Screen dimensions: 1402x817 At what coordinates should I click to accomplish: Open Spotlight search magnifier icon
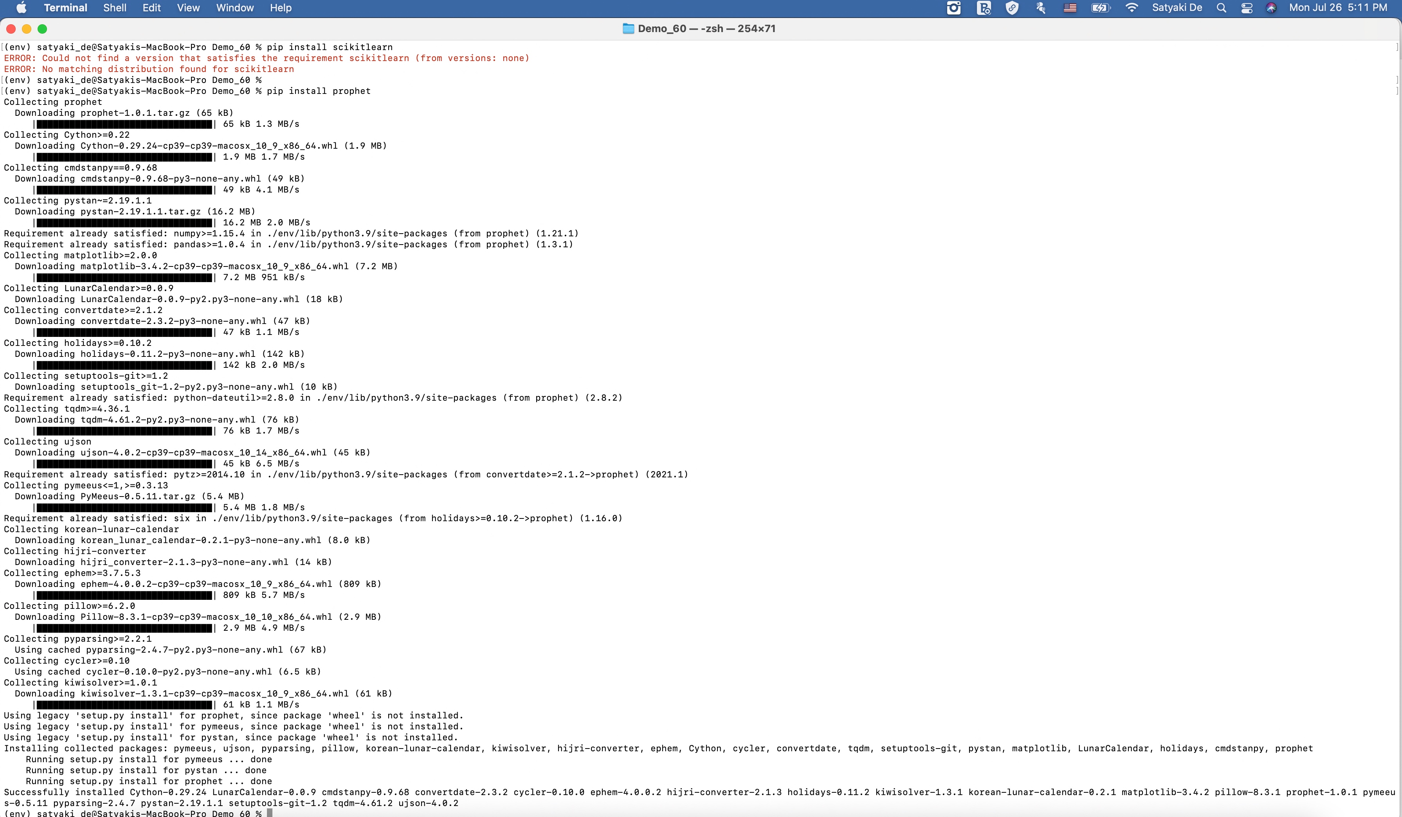tap(1221, 8)
